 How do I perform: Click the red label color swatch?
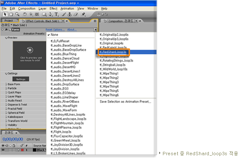coord(22,150)
